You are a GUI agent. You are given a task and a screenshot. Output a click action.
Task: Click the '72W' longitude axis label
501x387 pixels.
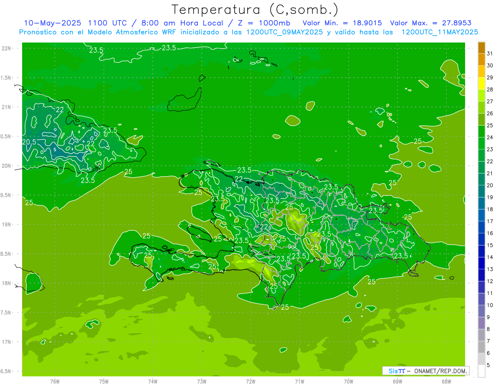(x=250, y=382)
